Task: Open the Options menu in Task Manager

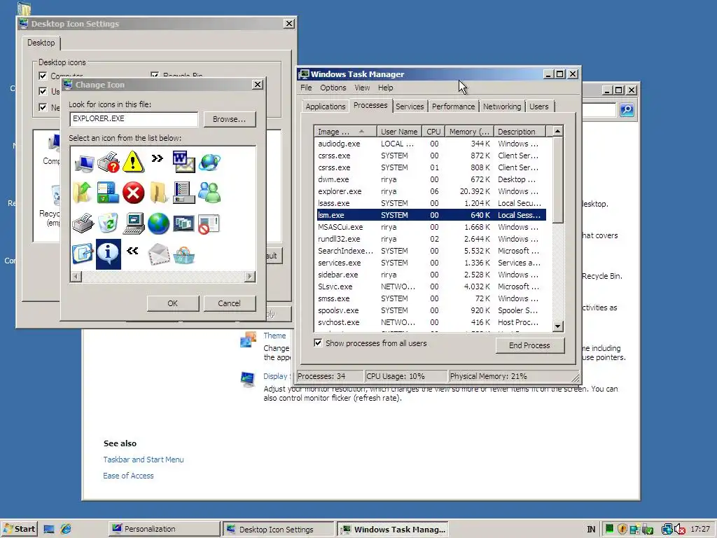Action: (333, 88)
